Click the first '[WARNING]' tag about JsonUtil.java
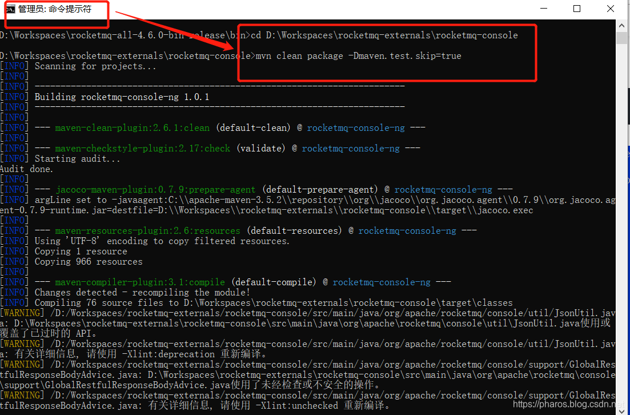 pyautogui.click(x=22, y=313)
